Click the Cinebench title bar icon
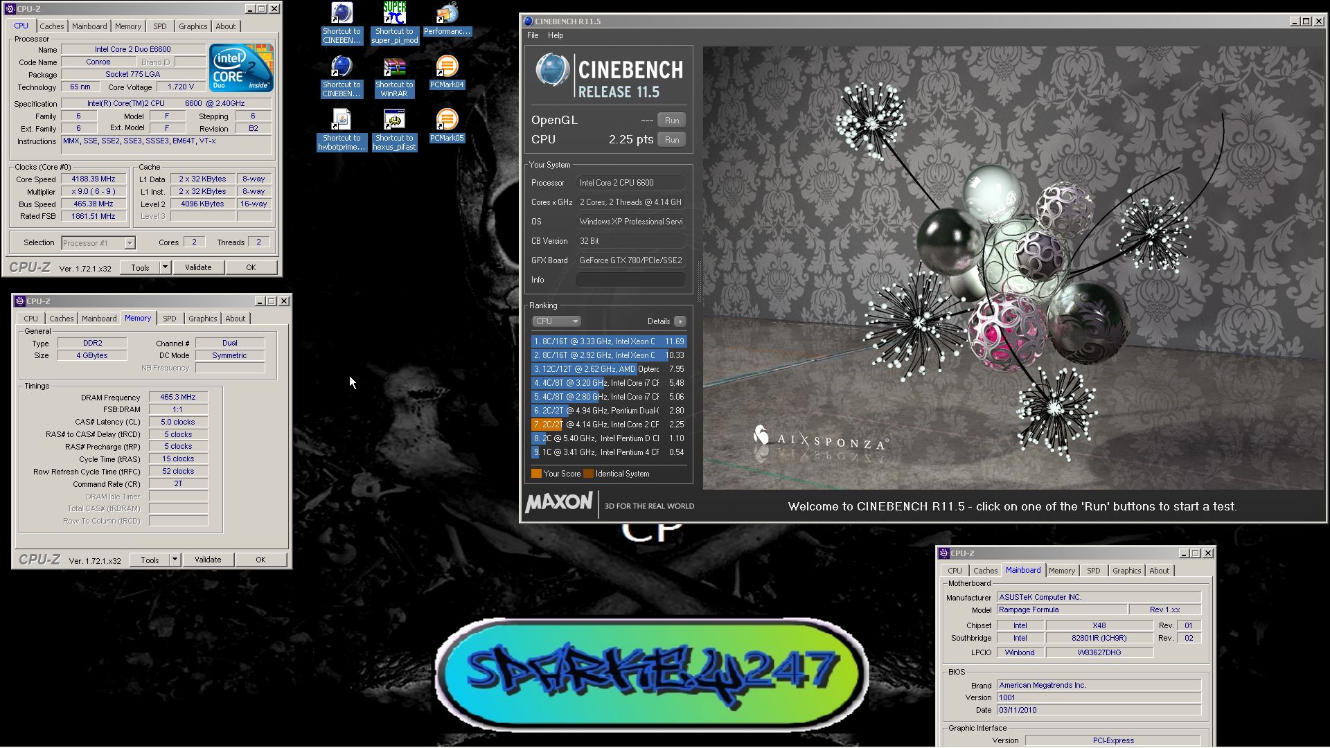The height and width of the screenshot is (748, 1330). click(x=529, y=21)
